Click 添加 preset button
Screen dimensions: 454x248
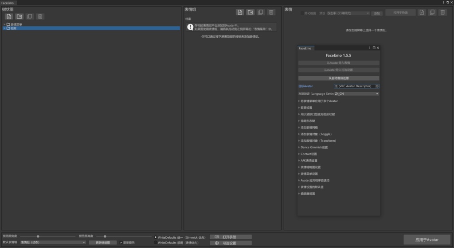coord(377,13)
